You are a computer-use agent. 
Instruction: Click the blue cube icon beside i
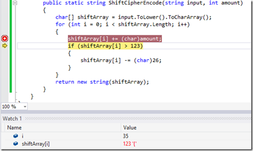16,136
